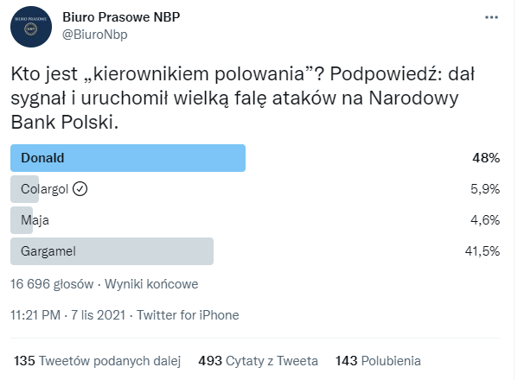Select the Gargamel poll result bar

(112, 251)
